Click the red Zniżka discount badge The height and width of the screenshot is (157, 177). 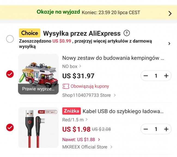71,111
